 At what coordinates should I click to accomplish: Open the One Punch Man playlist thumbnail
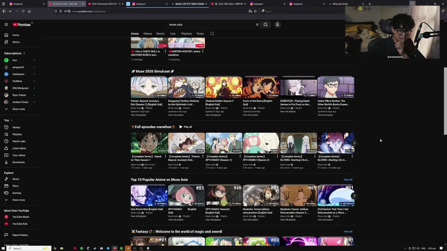pyautogui.click(x=149, y=196)
